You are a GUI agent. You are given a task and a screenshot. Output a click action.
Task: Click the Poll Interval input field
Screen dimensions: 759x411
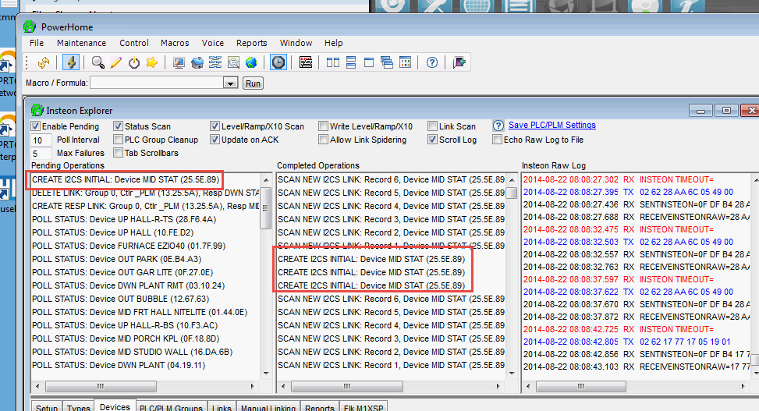click(41, 140)
